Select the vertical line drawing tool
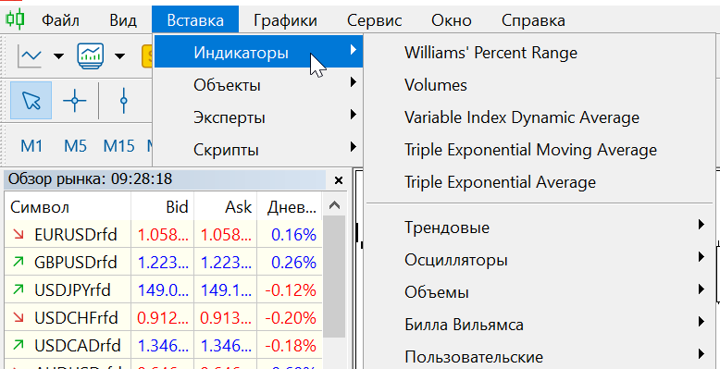 (123, 100)
